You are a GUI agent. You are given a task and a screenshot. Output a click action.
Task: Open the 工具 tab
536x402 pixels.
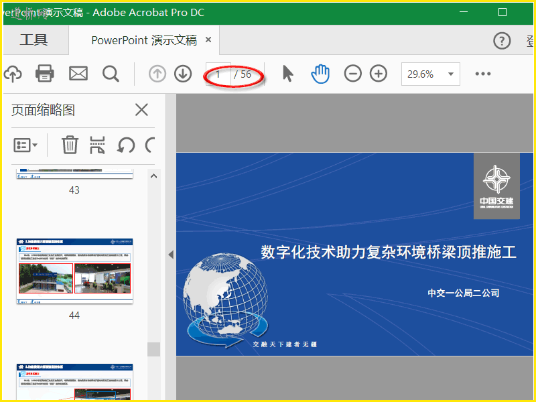(x=33, y=40)
